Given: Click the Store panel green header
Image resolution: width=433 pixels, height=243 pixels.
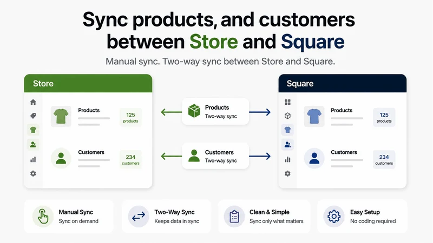Looking at the screenshot, I should click(x=88, y=83).
